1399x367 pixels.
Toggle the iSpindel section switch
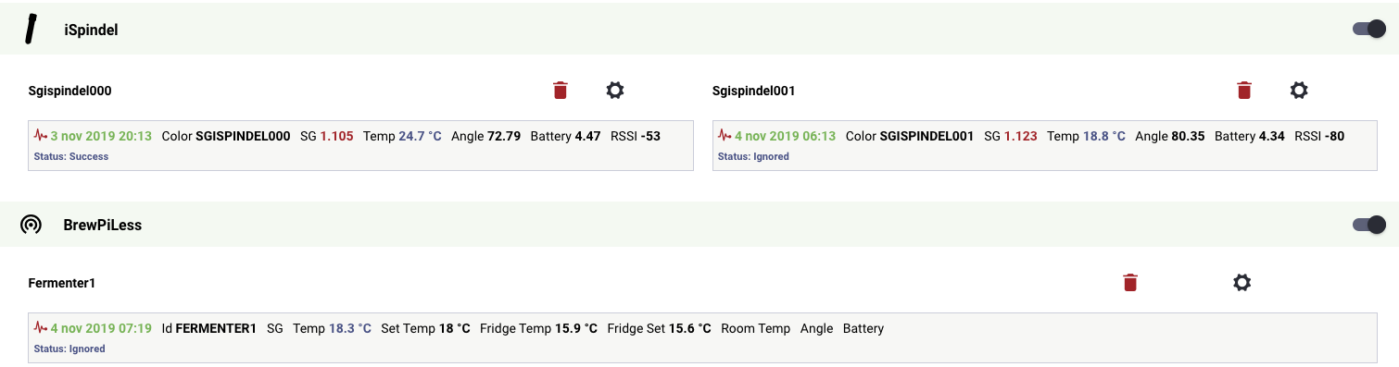point(1368,29)
